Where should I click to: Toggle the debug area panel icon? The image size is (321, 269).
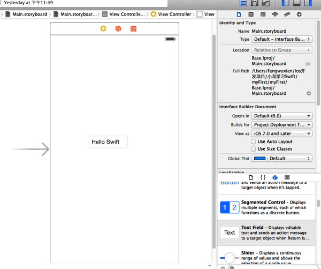[x=296, y=3]
